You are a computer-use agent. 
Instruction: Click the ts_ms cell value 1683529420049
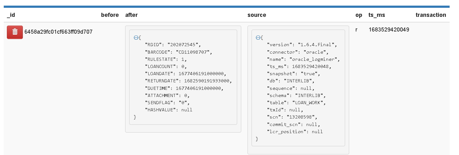(389, 30)
